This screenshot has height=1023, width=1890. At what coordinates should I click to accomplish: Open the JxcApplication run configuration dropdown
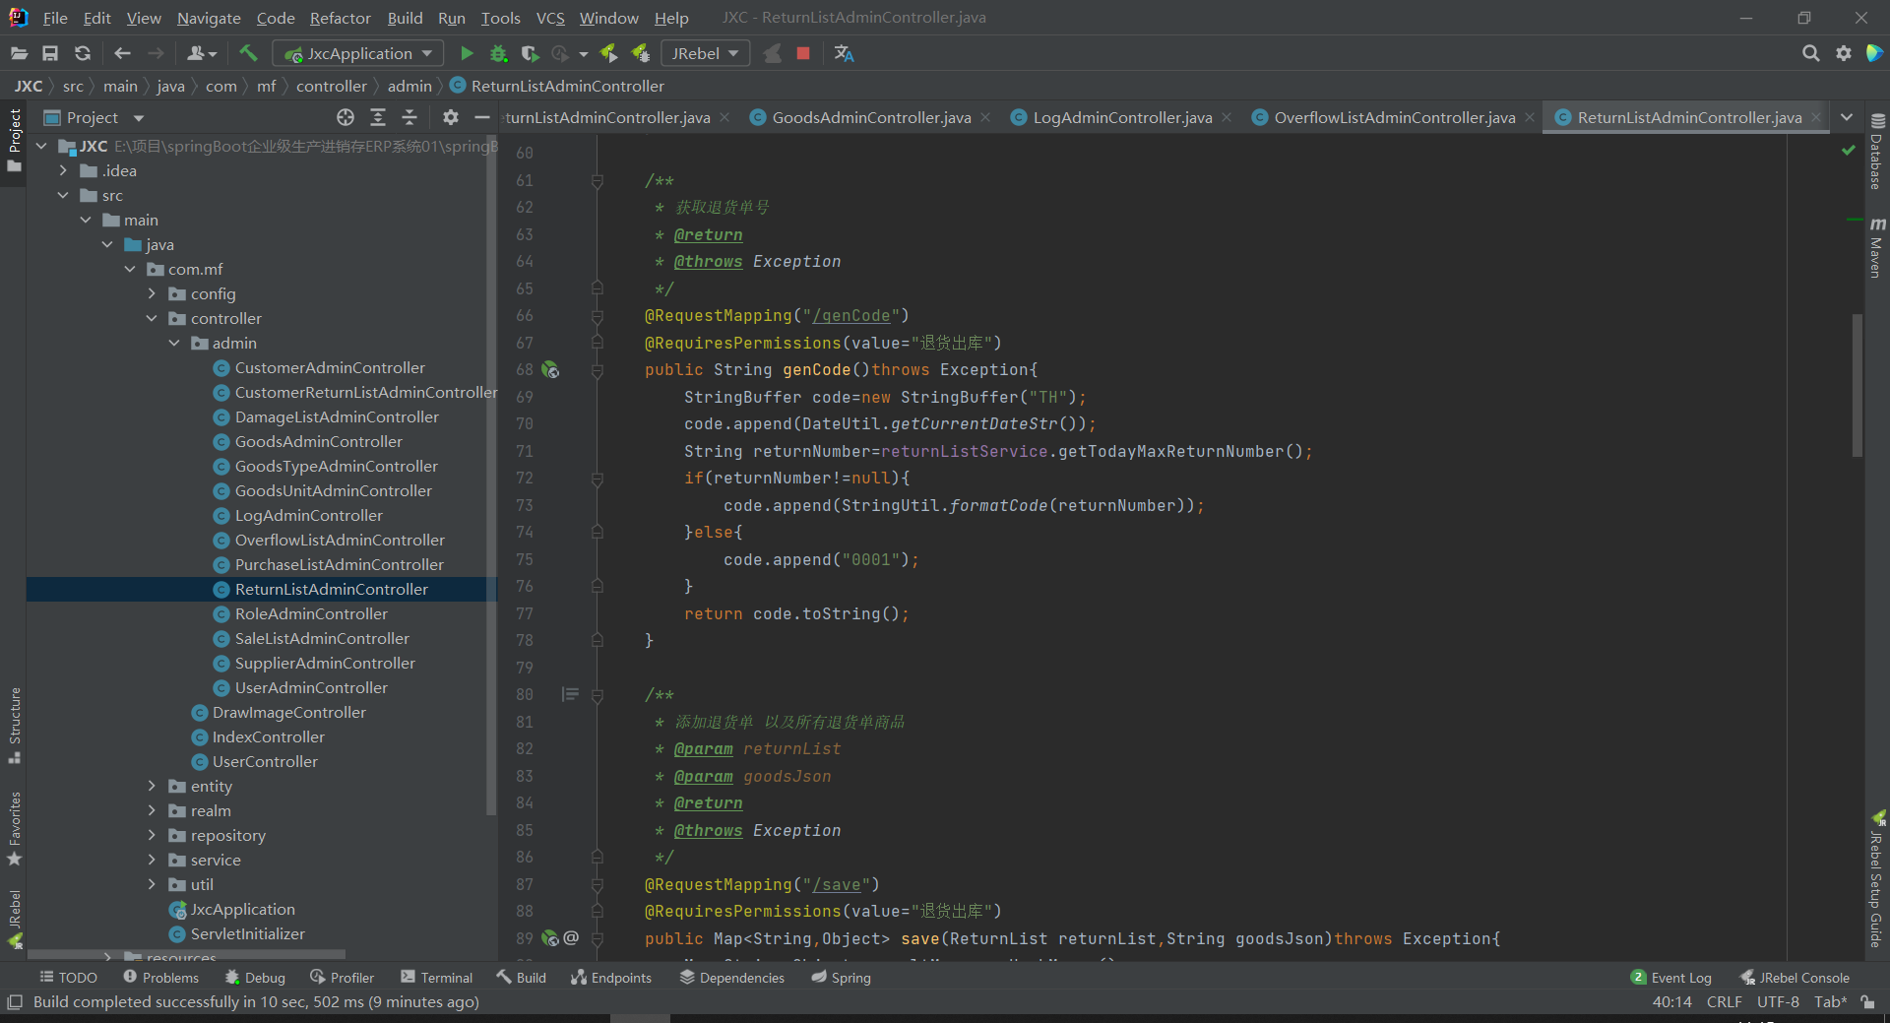[358, 53]
